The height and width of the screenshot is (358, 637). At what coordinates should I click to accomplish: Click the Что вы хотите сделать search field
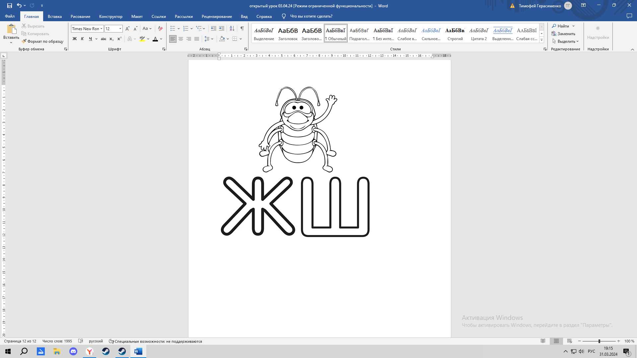[311, 16]
